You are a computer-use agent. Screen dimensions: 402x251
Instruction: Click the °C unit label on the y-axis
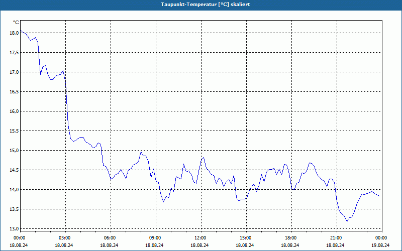pos(16,23)
